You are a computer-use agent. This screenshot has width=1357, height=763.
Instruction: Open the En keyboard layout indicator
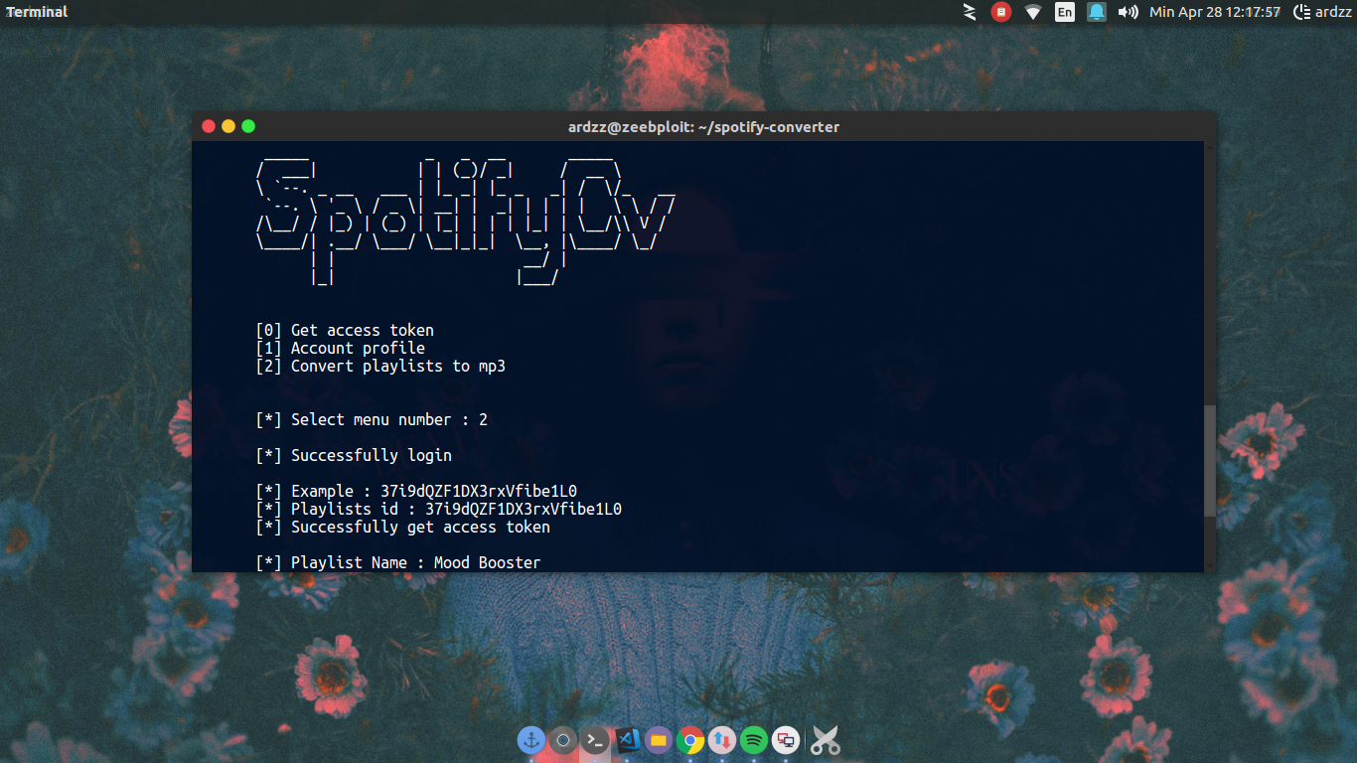click(1065, 12)
